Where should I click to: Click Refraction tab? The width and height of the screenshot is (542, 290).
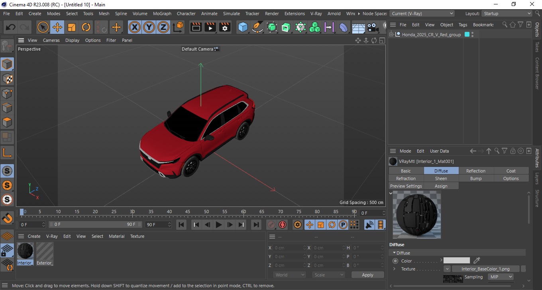pos(406,178)
